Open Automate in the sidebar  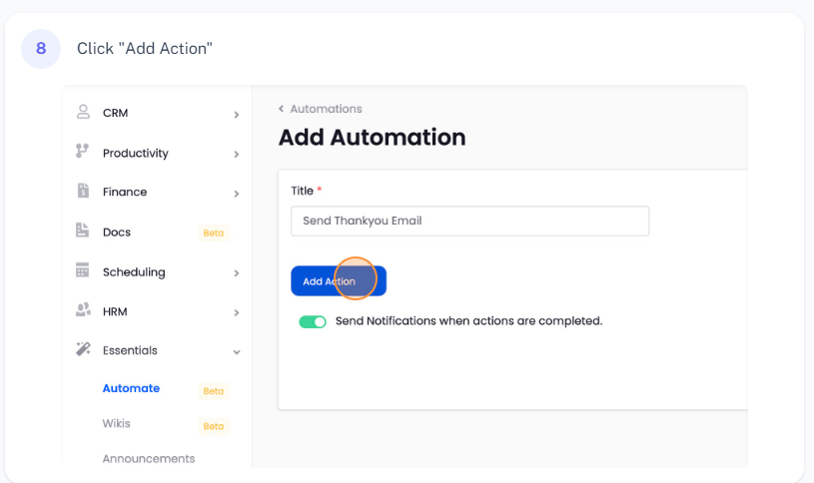pyautogui.click(x=131, y=388)
